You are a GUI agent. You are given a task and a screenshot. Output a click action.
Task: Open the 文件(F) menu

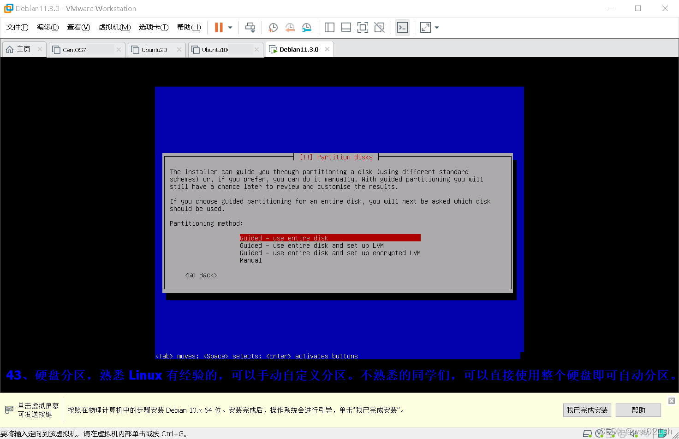coord(17,27)
